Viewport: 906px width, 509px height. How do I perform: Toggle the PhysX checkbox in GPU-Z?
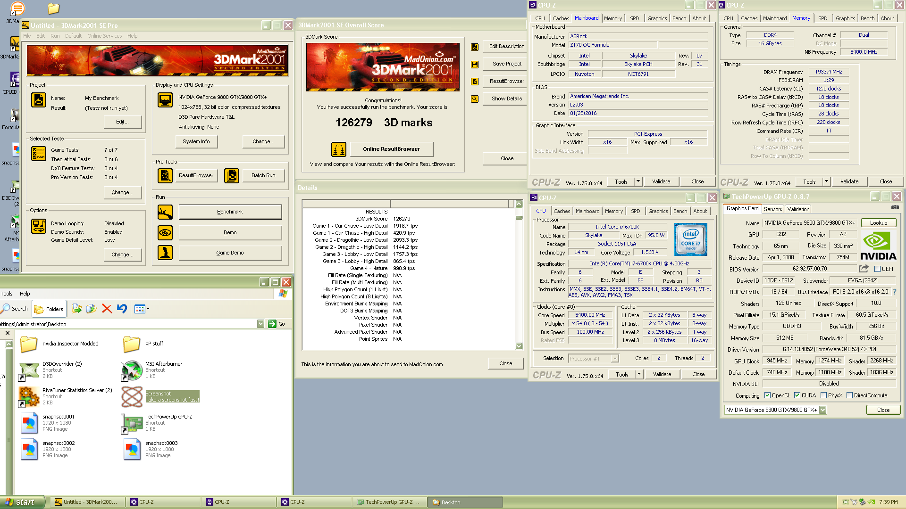(x=823, y=395)
